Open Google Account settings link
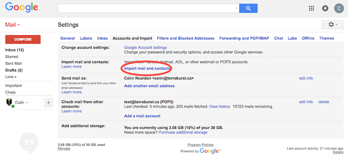Image resolution: width=348 pixels, height=161 pixels. (x=145, y=47)
